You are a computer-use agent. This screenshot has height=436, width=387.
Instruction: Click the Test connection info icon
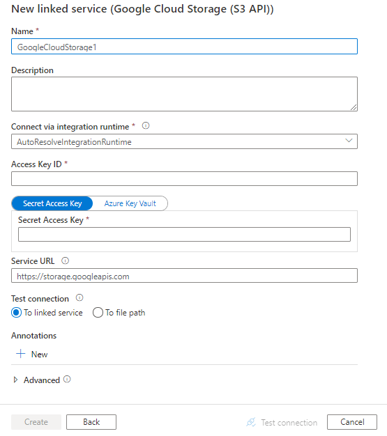pos(79,298)
